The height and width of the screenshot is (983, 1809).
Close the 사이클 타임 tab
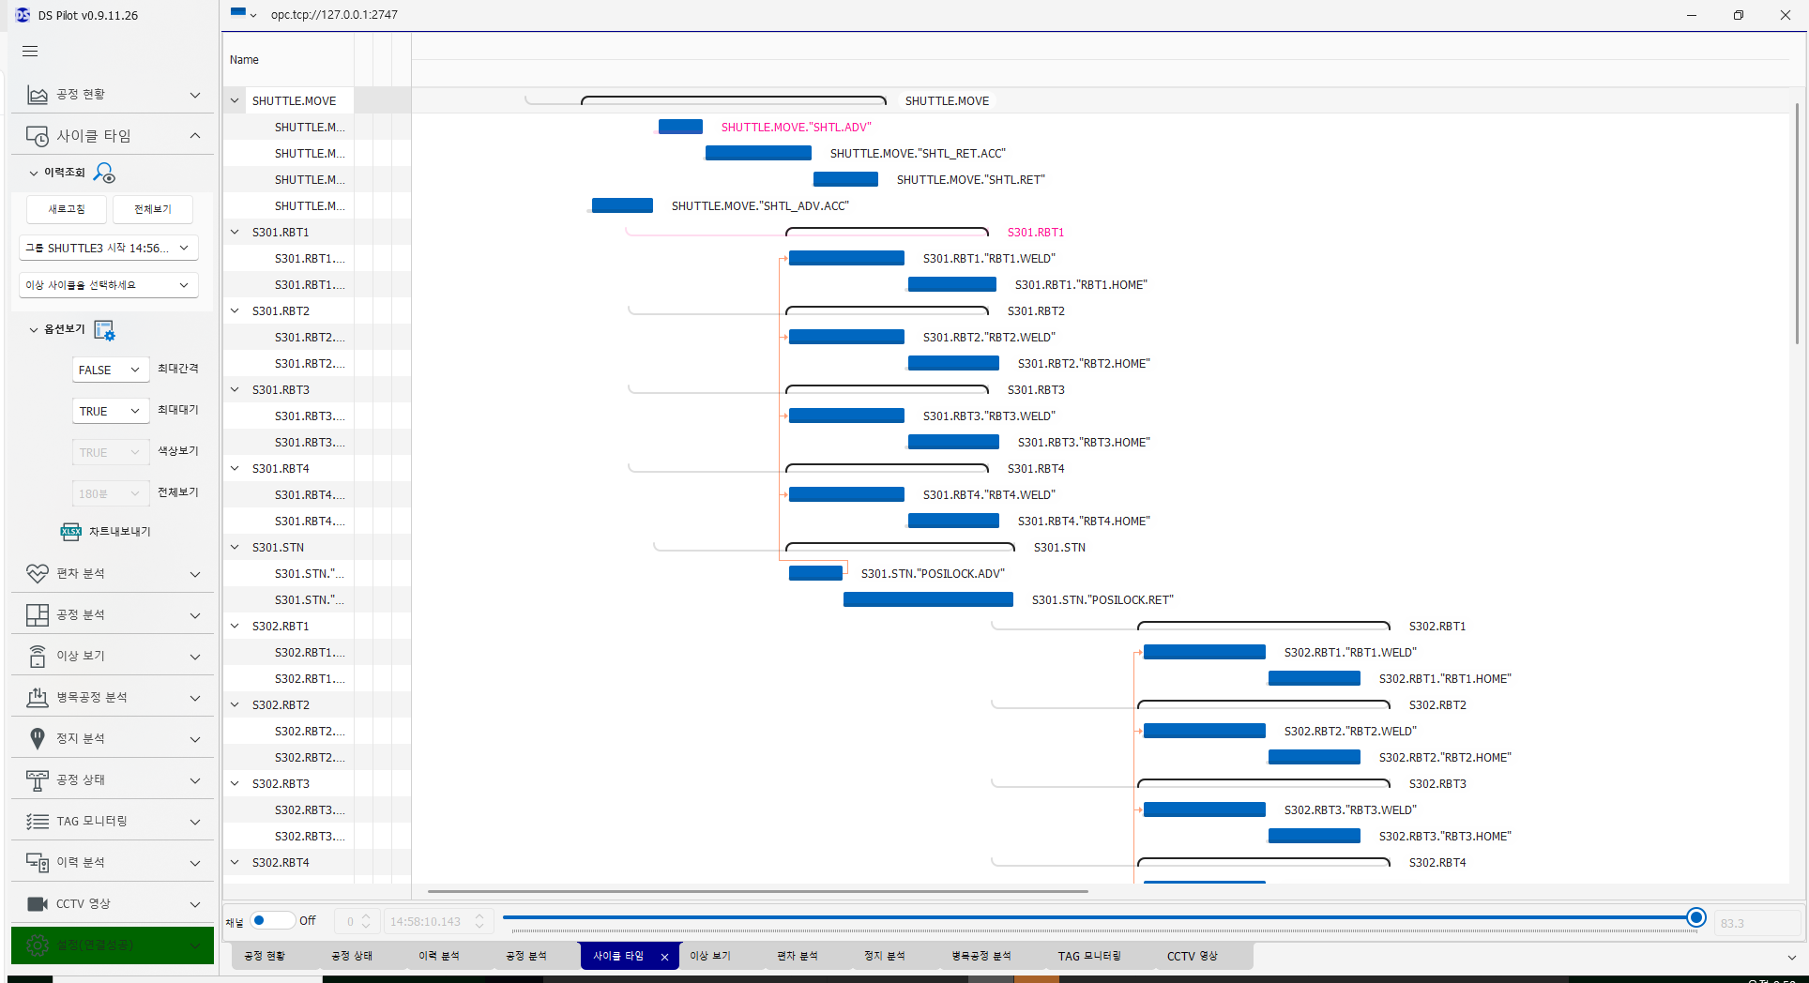(x=664, y=957)
